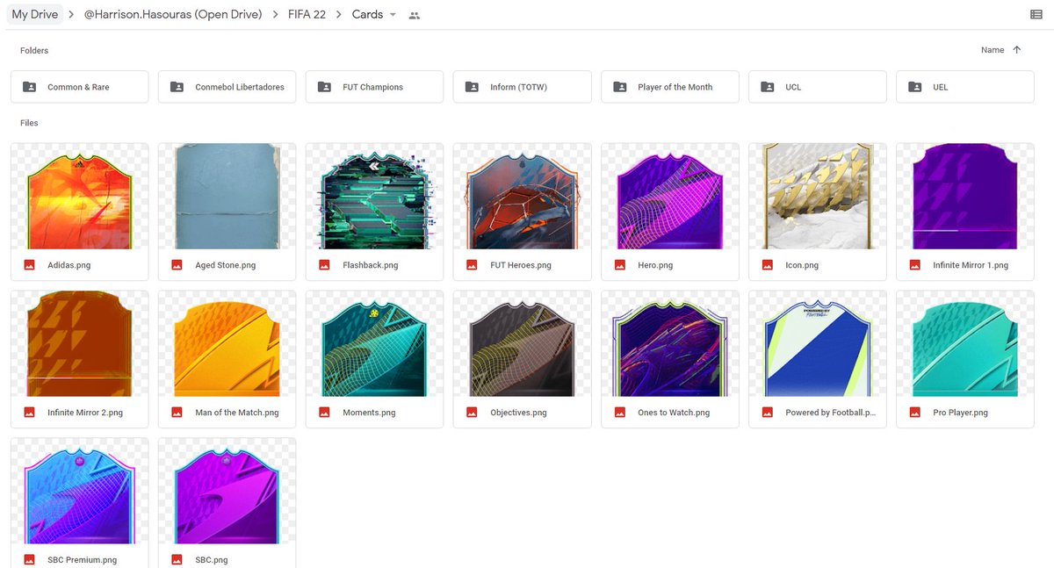Click the Player of the Month folder icon
This screenshot has width=1054, height=568.
619,87
